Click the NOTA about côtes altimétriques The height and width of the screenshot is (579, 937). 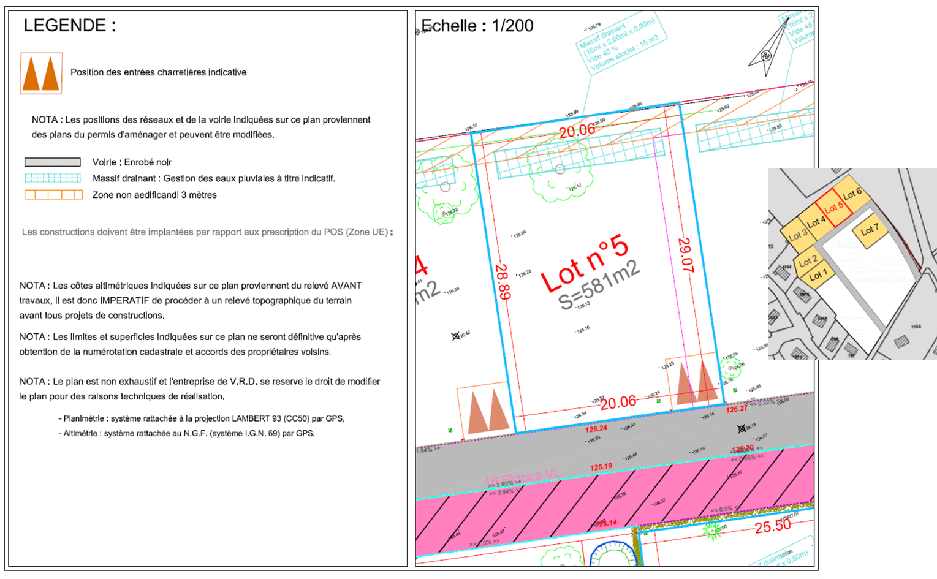pos(191,300)
